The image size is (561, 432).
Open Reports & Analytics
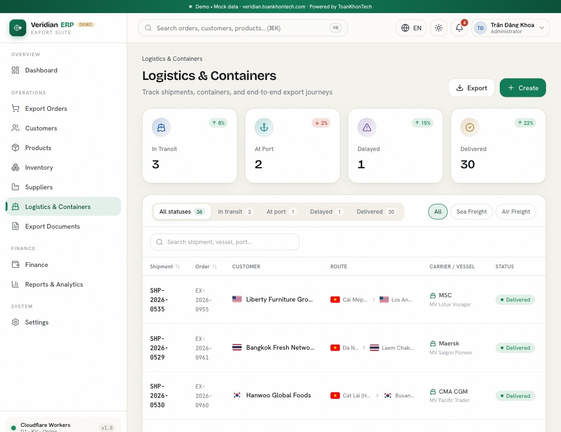coord(63,284)
